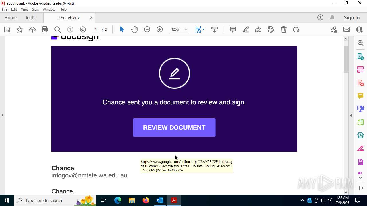Screen dimensions: 367x206
Task: Open purple page tool in right pane
Action: (x=360, y=162)
